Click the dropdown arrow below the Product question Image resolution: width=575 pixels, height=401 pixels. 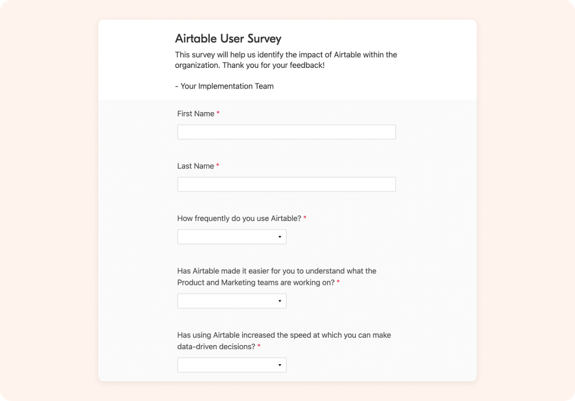click(279, 300)
